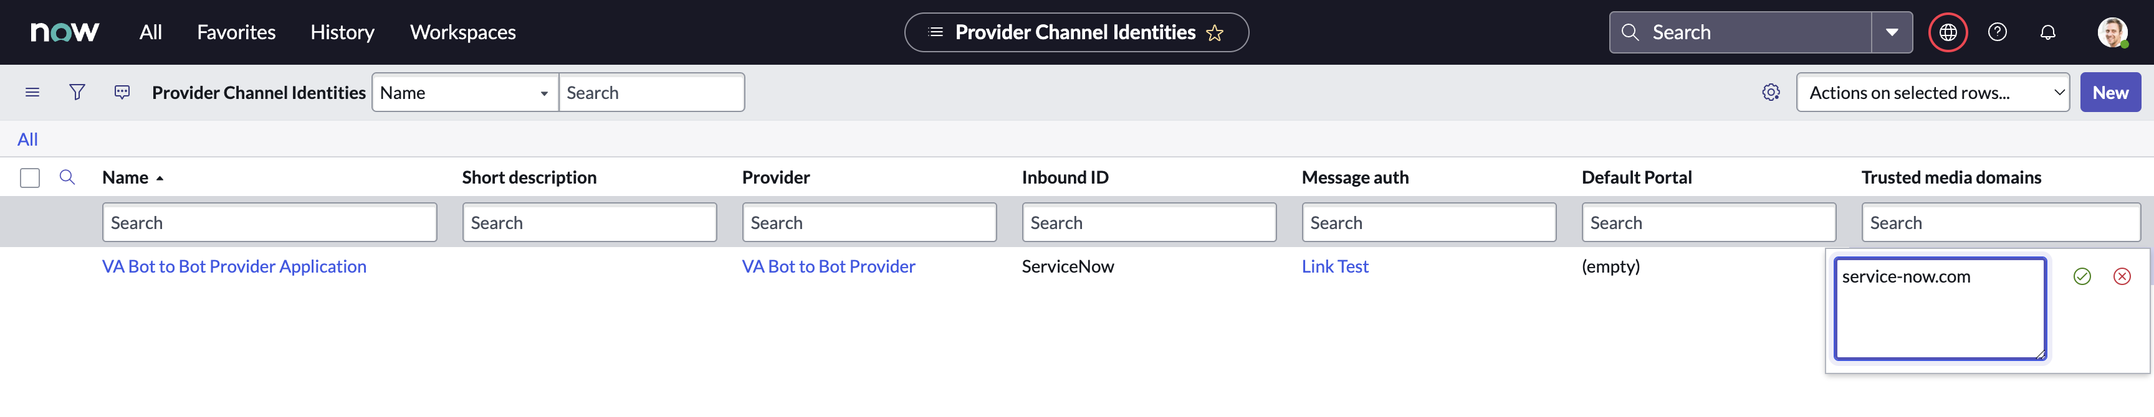Click the New button
This screenshot has width=2154, height=417.
2110,92
